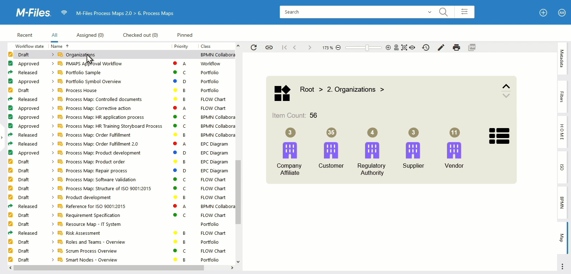This screenshot has width=571, height=274.
Task: Open the Customer organization icon
Action: pyautogui.click(x=331, y=150)
